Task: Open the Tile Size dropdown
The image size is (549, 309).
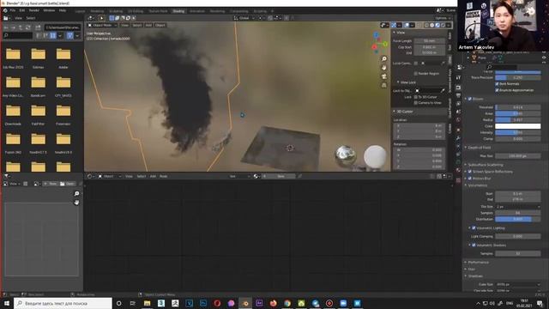Action: 518,207
